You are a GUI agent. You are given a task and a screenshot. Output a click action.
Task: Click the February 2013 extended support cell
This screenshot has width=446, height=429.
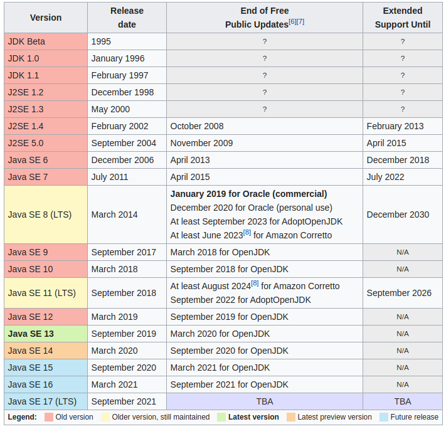click(403, 126)
